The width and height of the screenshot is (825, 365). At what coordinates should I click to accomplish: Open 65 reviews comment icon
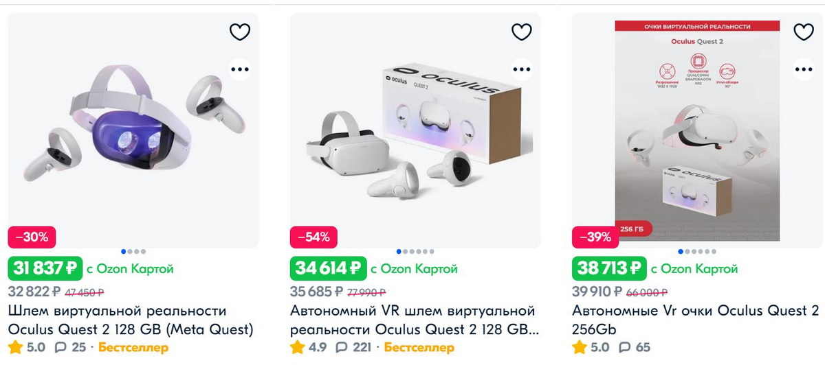point(625,347)
